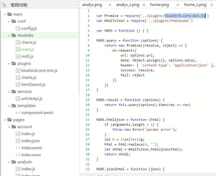The height and width of the screenshot is (176, 216).
Task: Click the file tree icon beside 军民均牧
Action: coord(5,5)
